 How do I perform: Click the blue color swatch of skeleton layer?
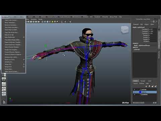click(x=140, y=92)
